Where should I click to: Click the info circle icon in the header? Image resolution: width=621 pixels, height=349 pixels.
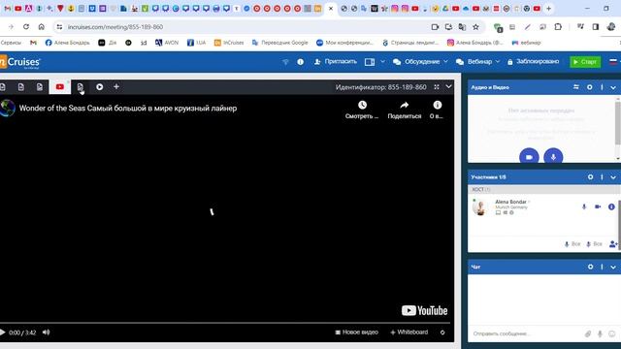coord(300,62)
